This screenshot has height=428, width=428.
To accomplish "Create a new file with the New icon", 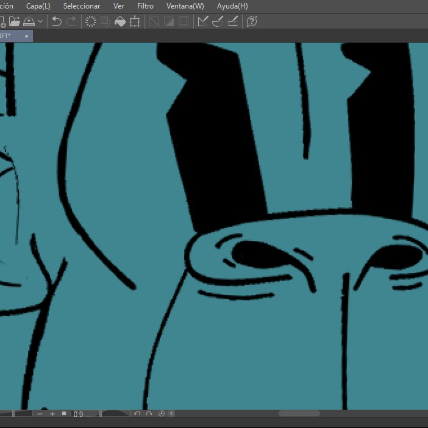I will pos(2,21).
